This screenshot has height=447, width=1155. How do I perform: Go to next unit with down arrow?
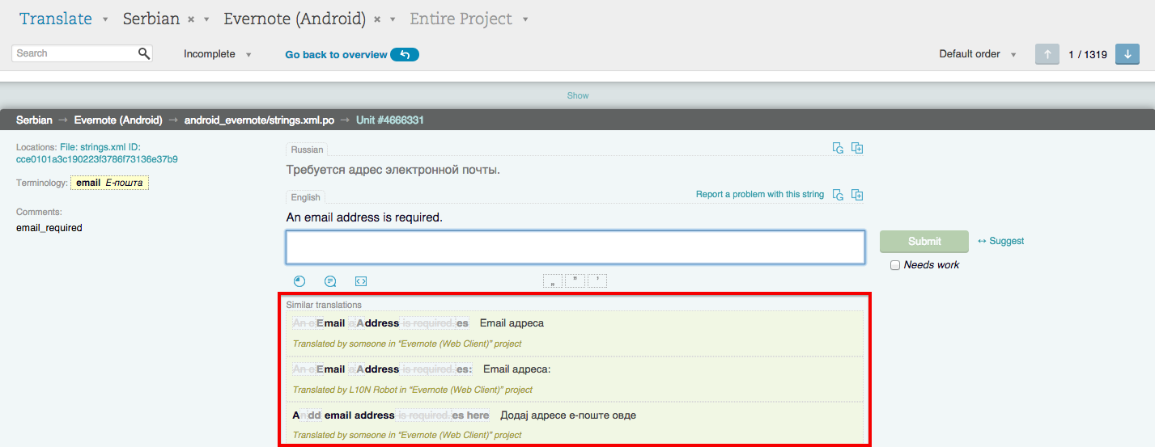[x=1127, y=54]
